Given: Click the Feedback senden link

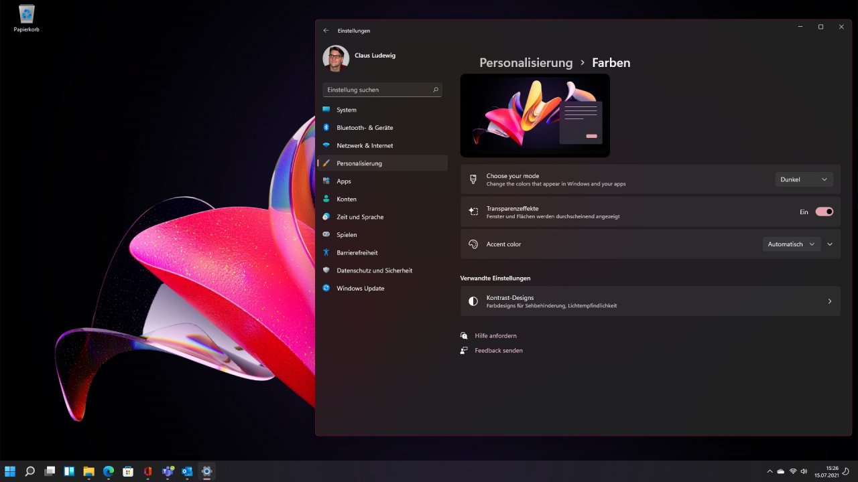Looking at the screenshot, I should (x=499, y=350).
